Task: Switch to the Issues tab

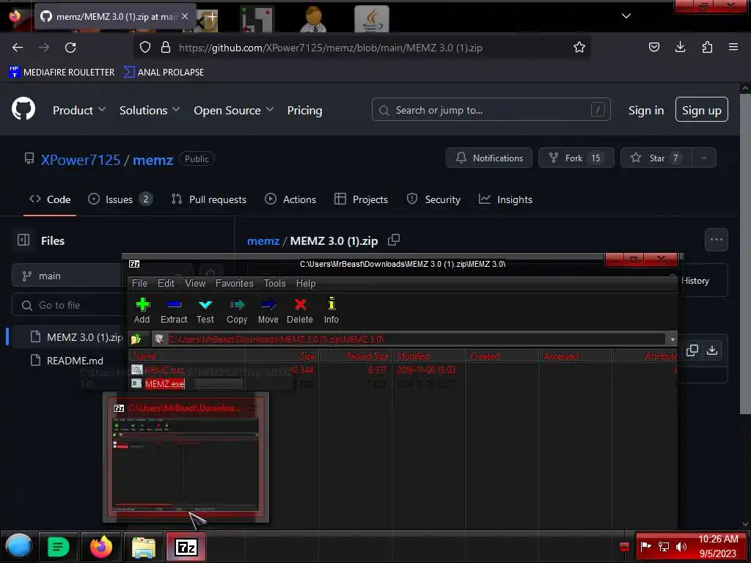Action: tap(120, 199)
